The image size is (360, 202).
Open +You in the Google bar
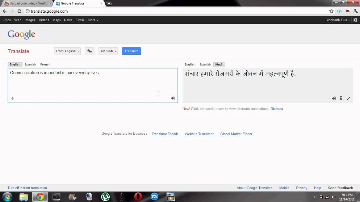point(7,20)
